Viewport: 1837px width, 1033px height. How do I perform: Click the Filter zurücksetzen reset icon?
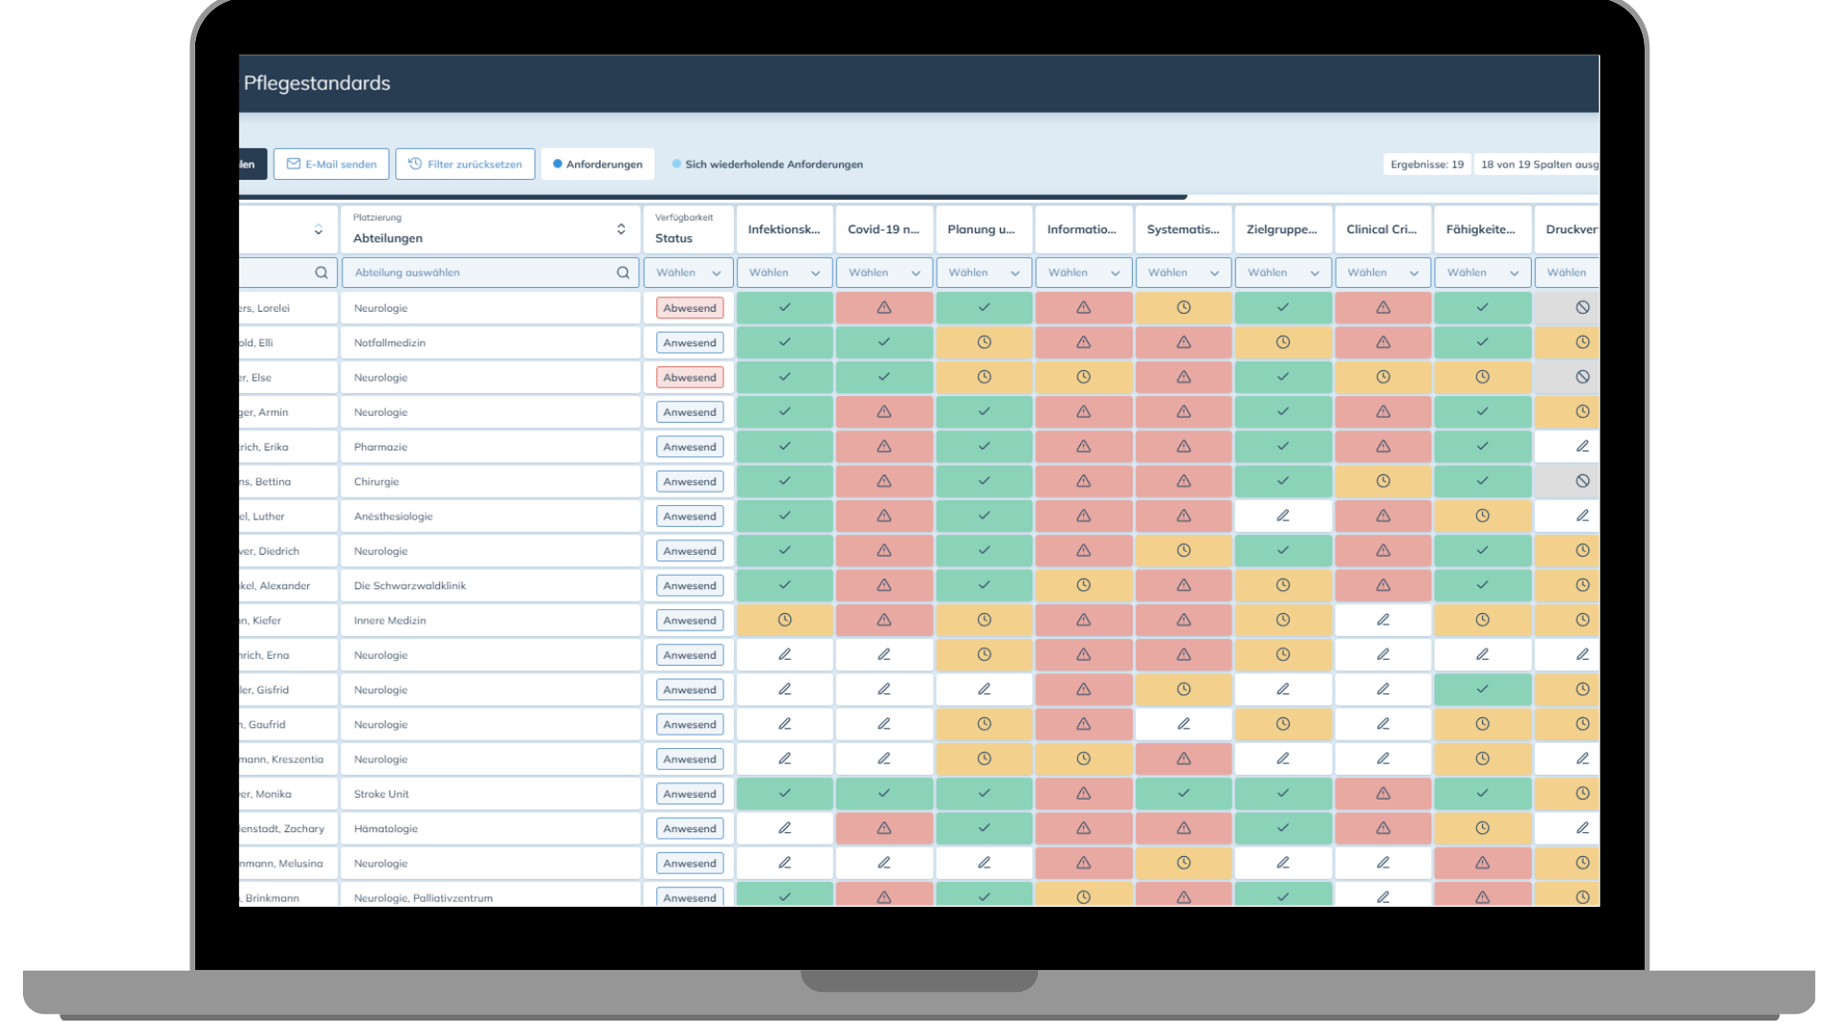[x=415, y=165]
